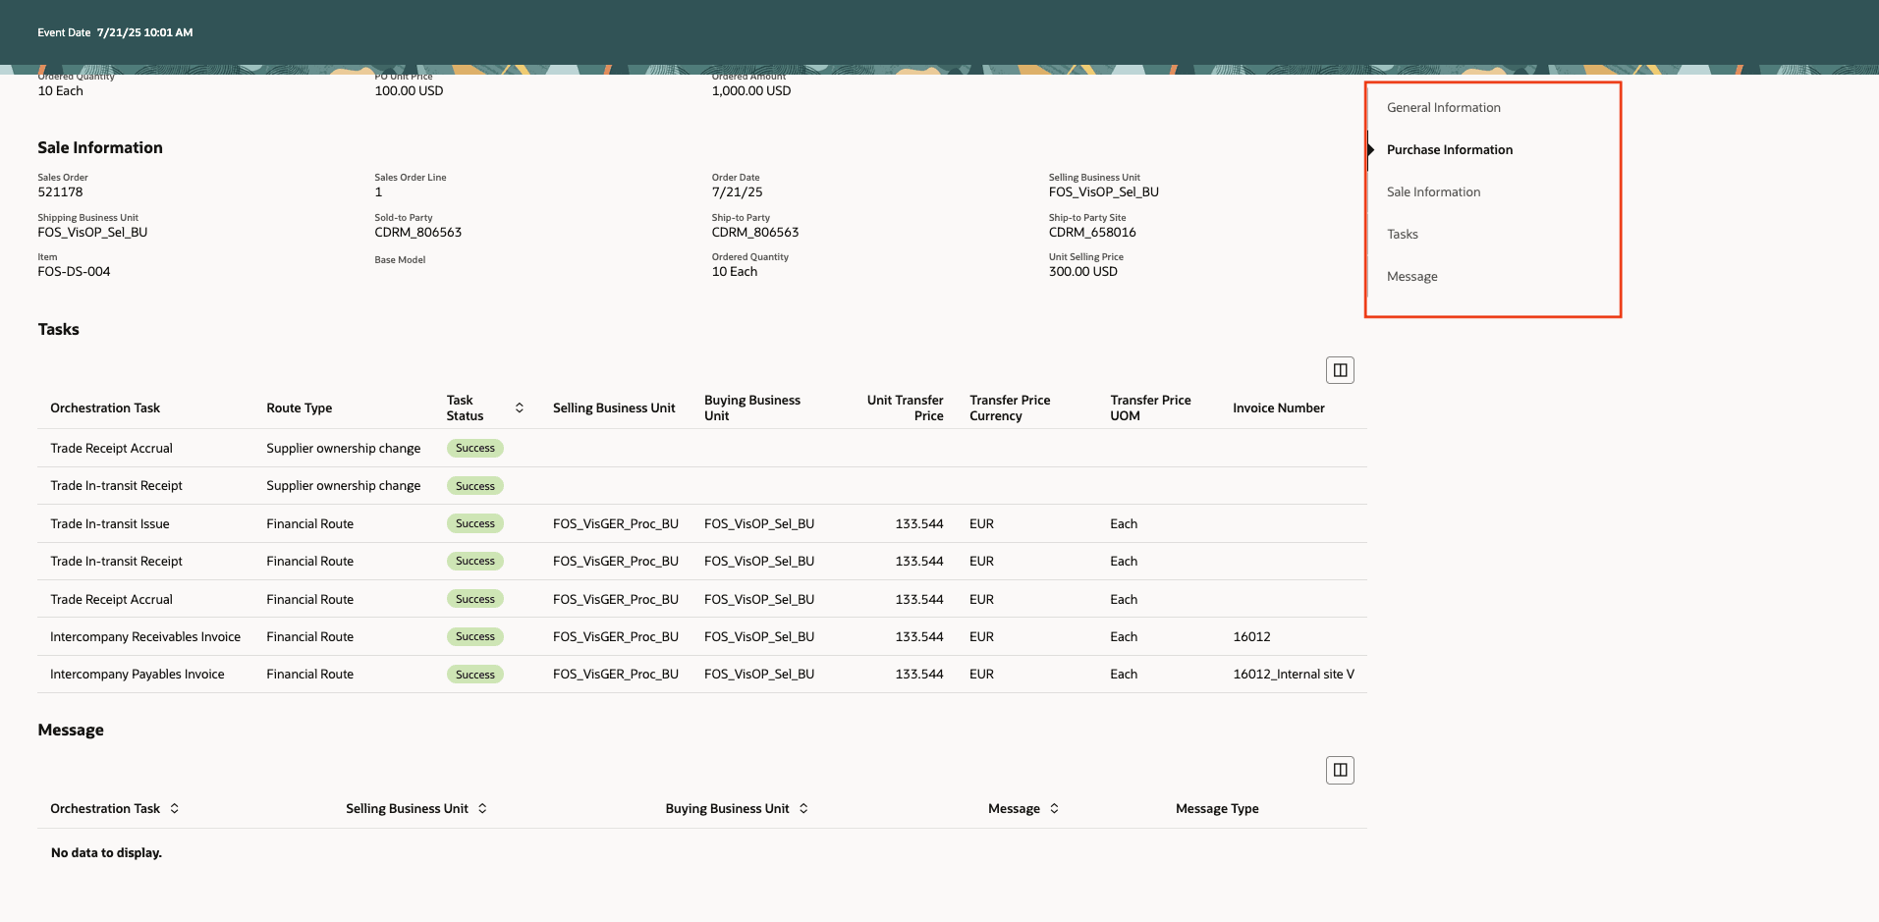This screenshot has height=922, width=1879.
Task: Click Unit Selling Price value 300.00 USD
Action: coord(1083,272)
